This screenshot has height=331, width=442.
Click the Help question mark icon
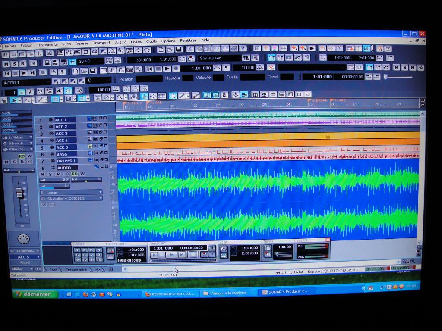coord(243,48)
